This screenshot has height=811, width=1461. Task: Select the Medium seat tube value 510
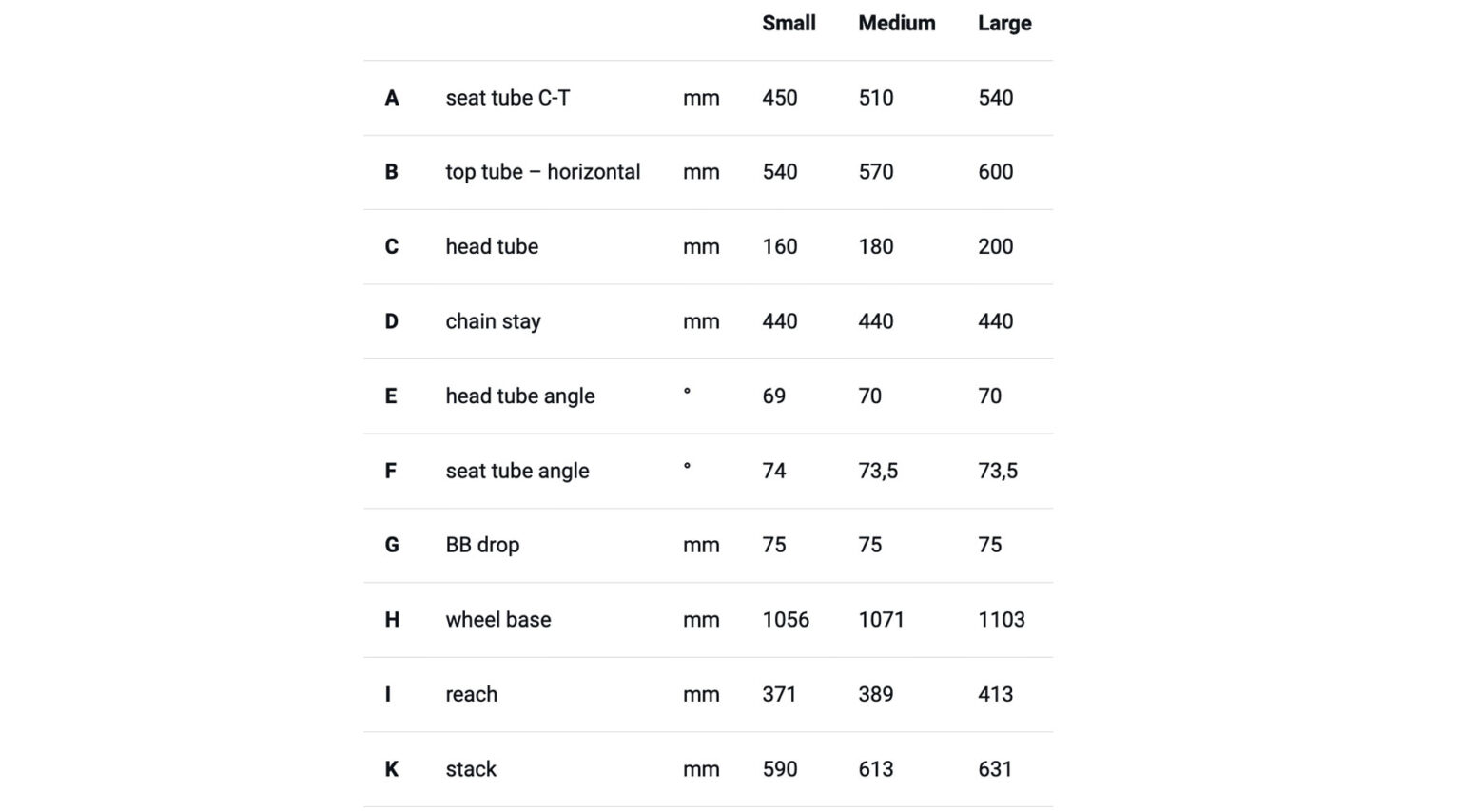[x=875, y=98]
